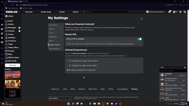Screen dimensions: 189x106
Task: Open the Accessibility footer link
Action: tap(122, 89)
